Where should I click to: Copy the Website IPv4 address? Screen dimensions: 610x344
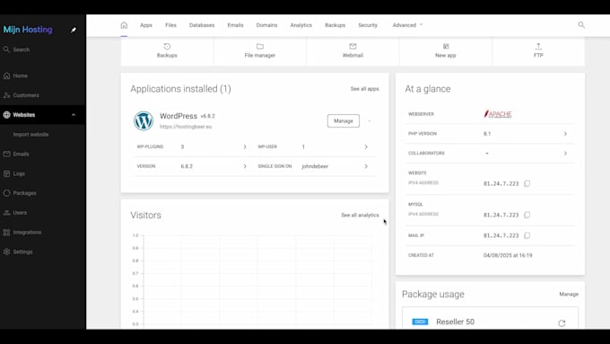pos(527,183)
